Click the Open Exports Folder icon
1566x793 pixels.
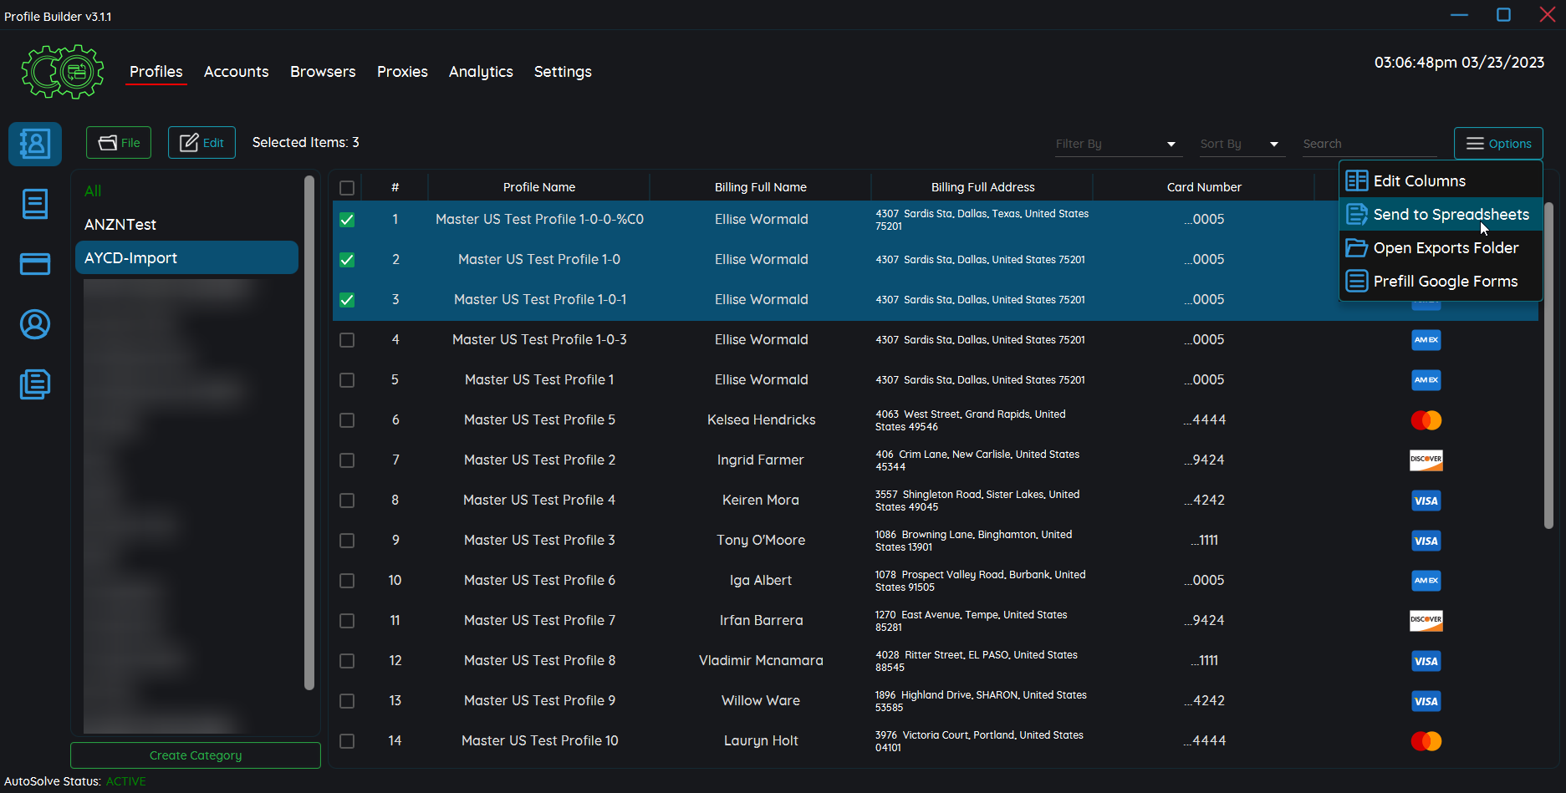point(1357,247)
